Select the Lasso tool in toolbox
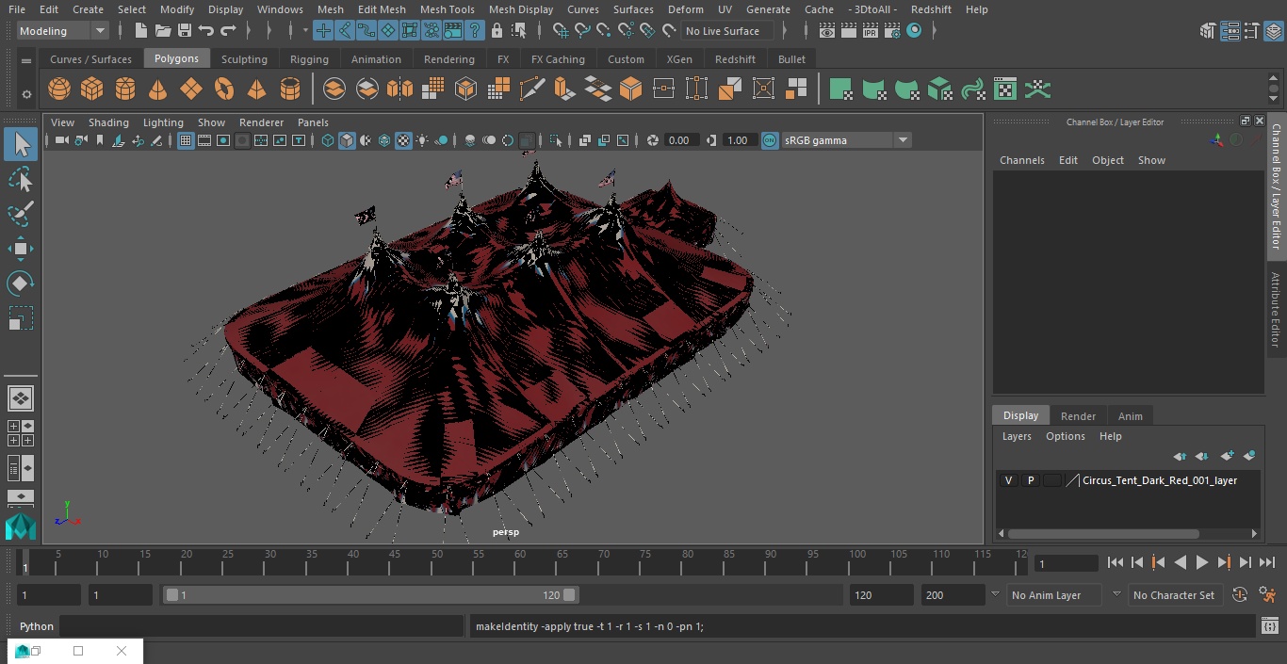The height and width of the screenshot is (664, 1287). click(21, 179)
